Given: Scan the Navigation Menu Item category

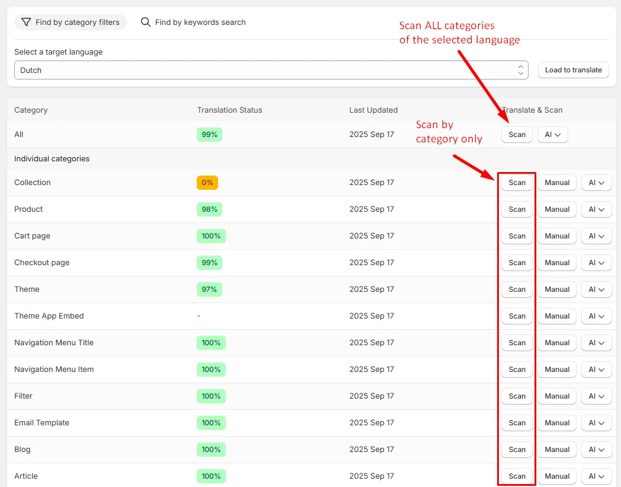Looking at the screenshot, I should pos(517,369).
